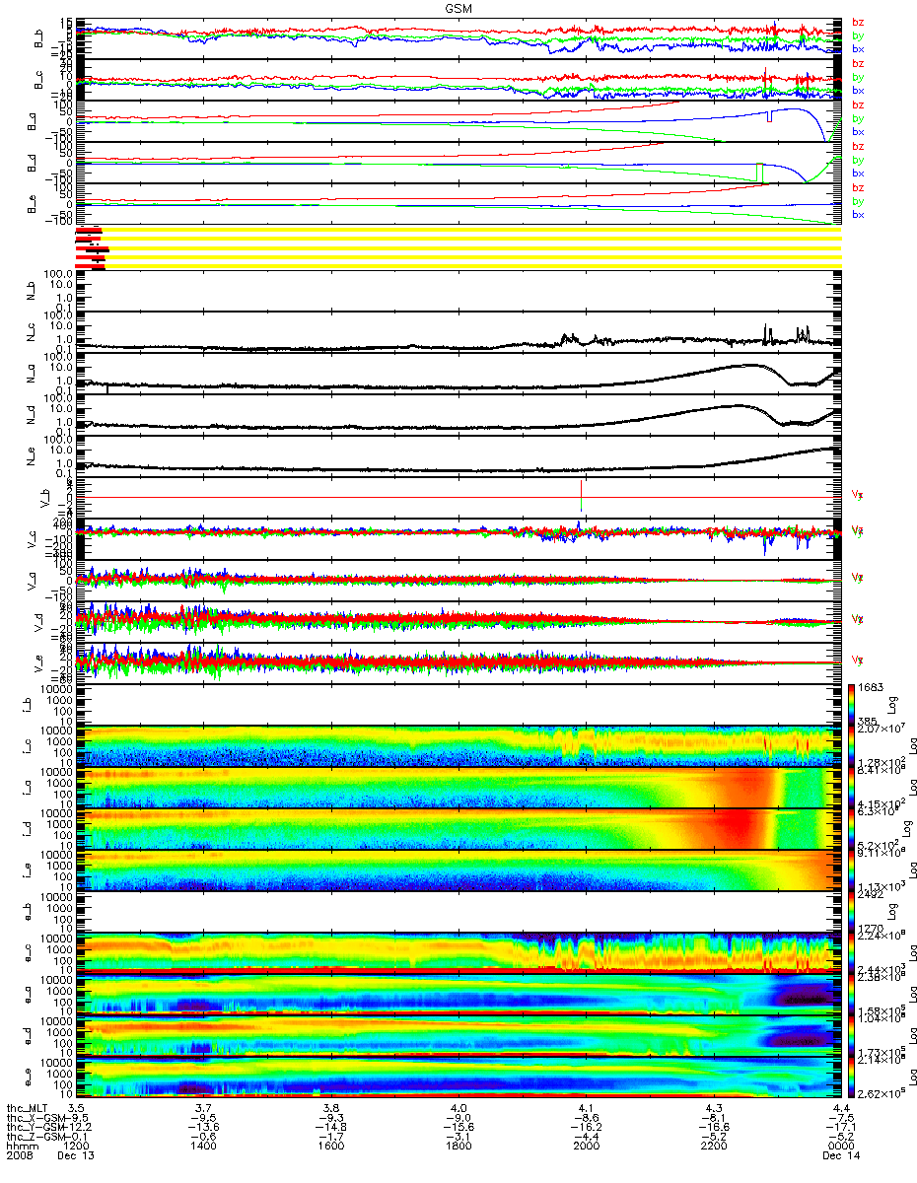Click the V_c velocity trace panel

click(x=458, y=540)
